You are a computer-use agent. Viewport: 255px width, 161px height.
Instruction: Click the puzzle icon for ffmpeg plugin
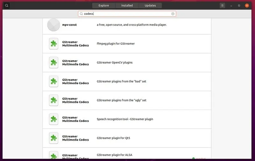54,44
